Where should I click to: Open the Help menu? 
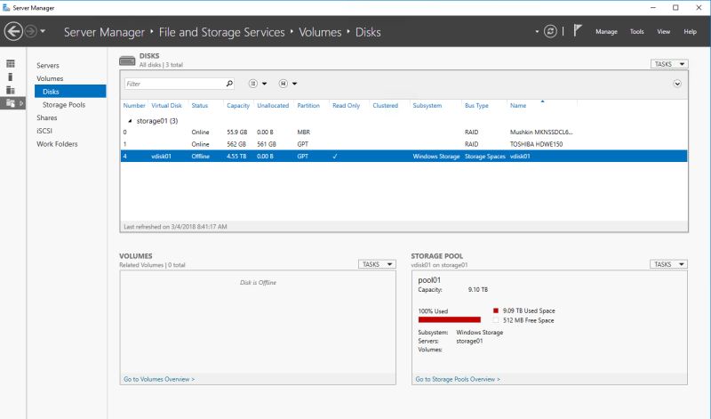691,31
